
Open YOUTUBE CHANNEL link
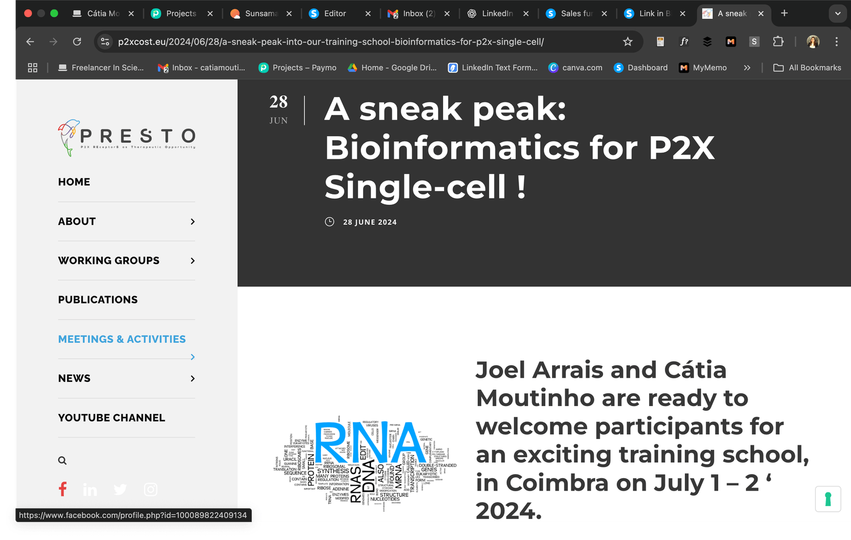(x=111, y=417)
